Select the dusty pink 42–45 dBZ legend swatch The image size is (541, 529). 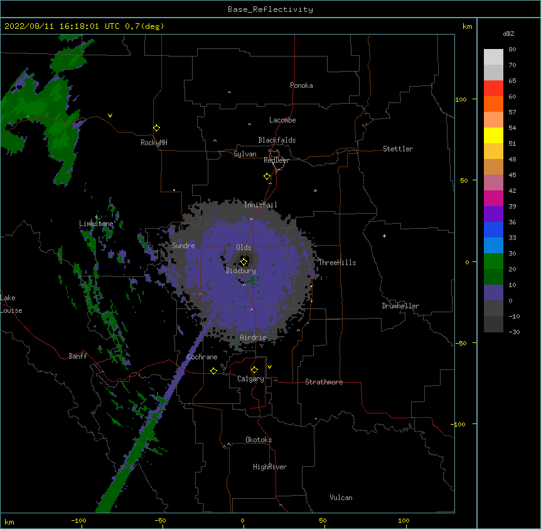click(x=493, y=183)
